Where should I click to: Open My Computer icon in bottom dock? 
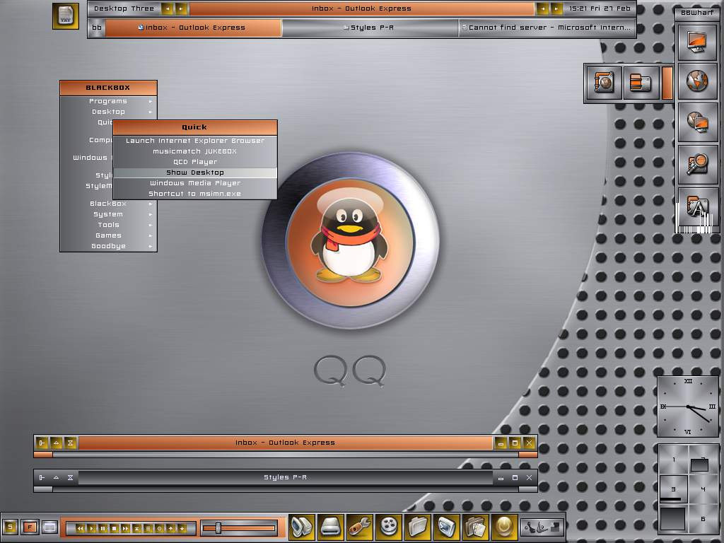tap(302, 527)
